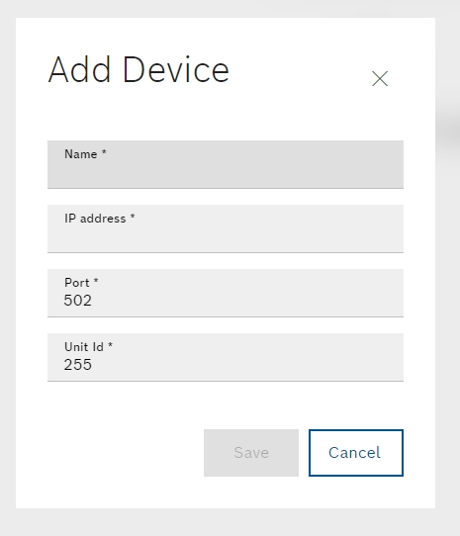This screenshot has width=460, height=536.
Task: Click the required asterisk beside Name
Action: coord(104,152)
